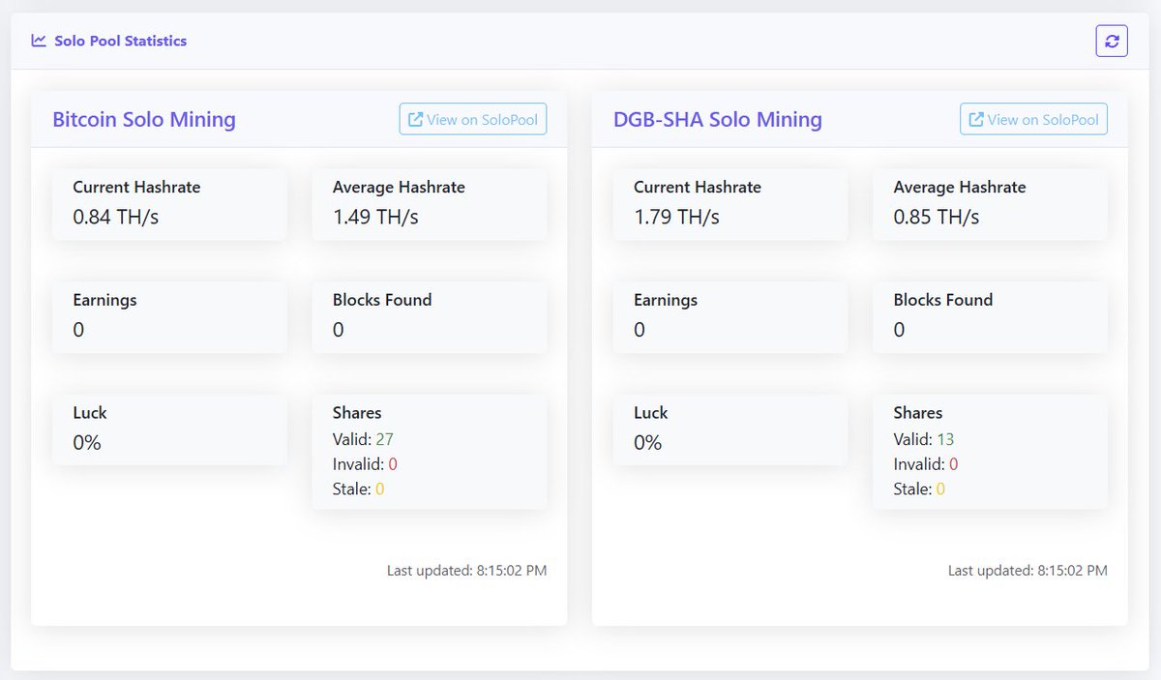Click DGB-SHA valid shares count 13
This screenshot has width=1161, height=680.
pos(945,439)
